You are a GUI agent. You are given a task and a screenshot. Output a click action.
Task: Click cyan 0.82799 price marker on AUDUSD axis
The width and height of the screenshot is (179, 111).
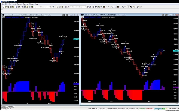[x=76, y=39]
